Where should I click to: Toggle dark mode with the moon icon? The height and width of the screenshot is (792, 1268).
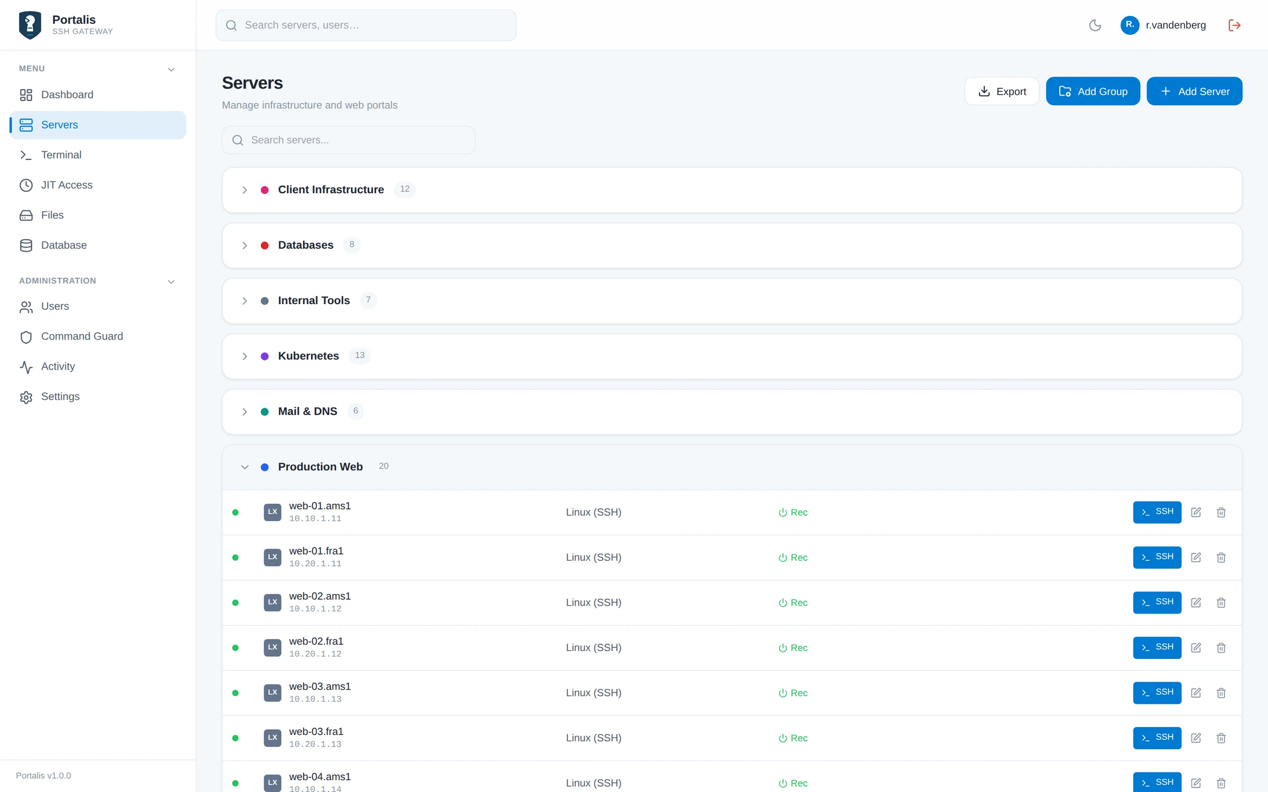point(1095,25)
